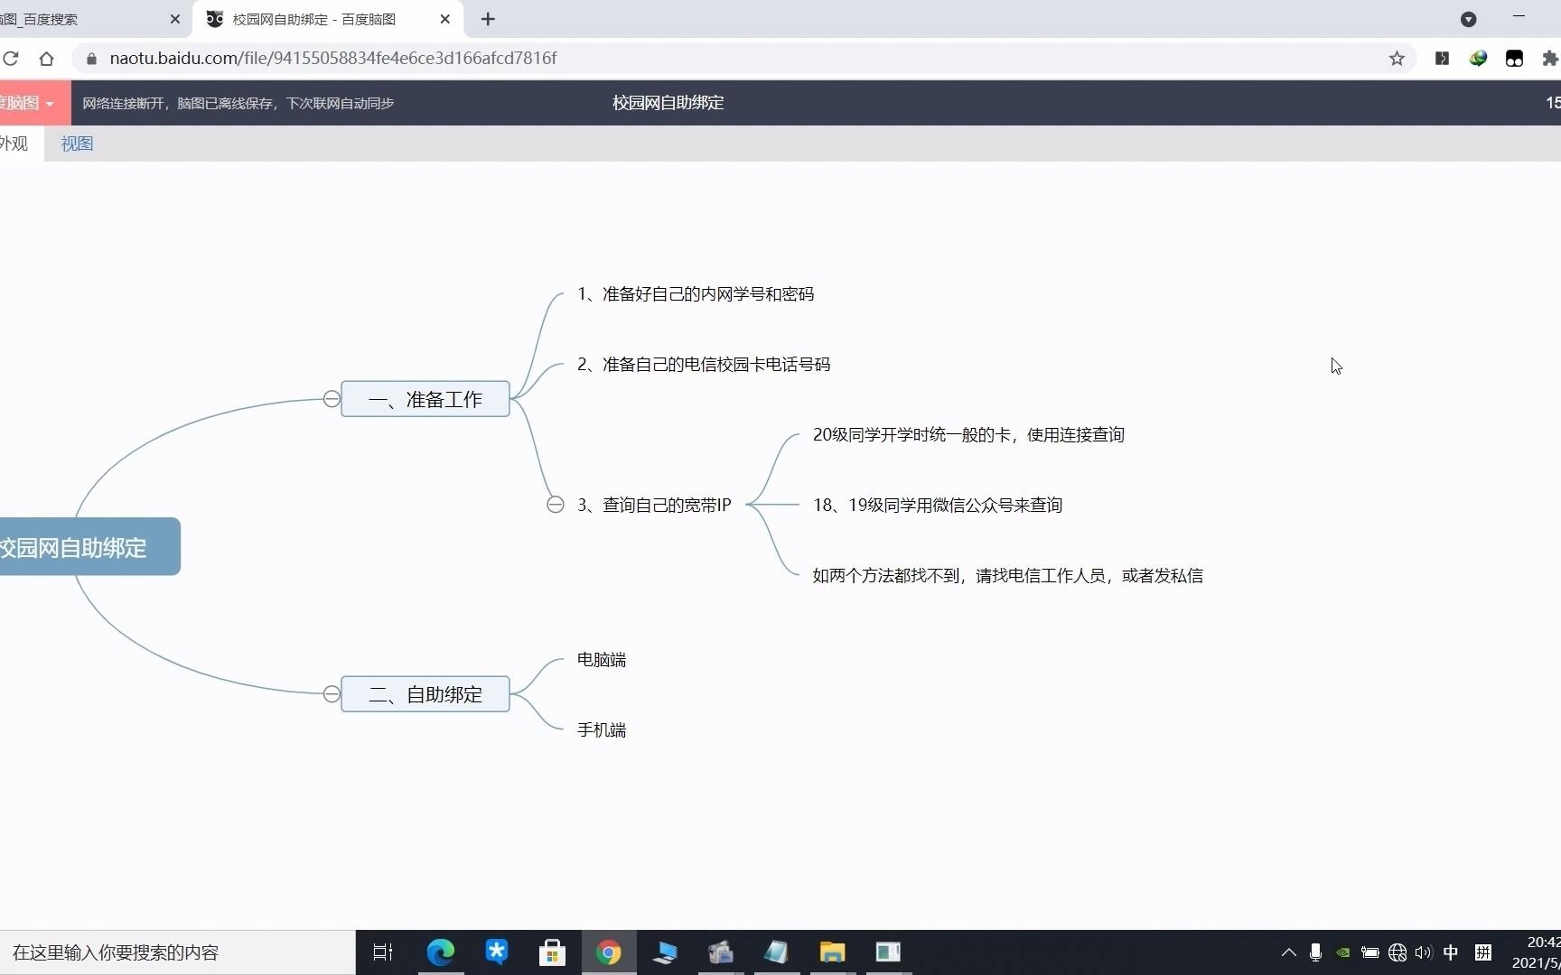Bookmark this page with the star icon

(1397, 59)
